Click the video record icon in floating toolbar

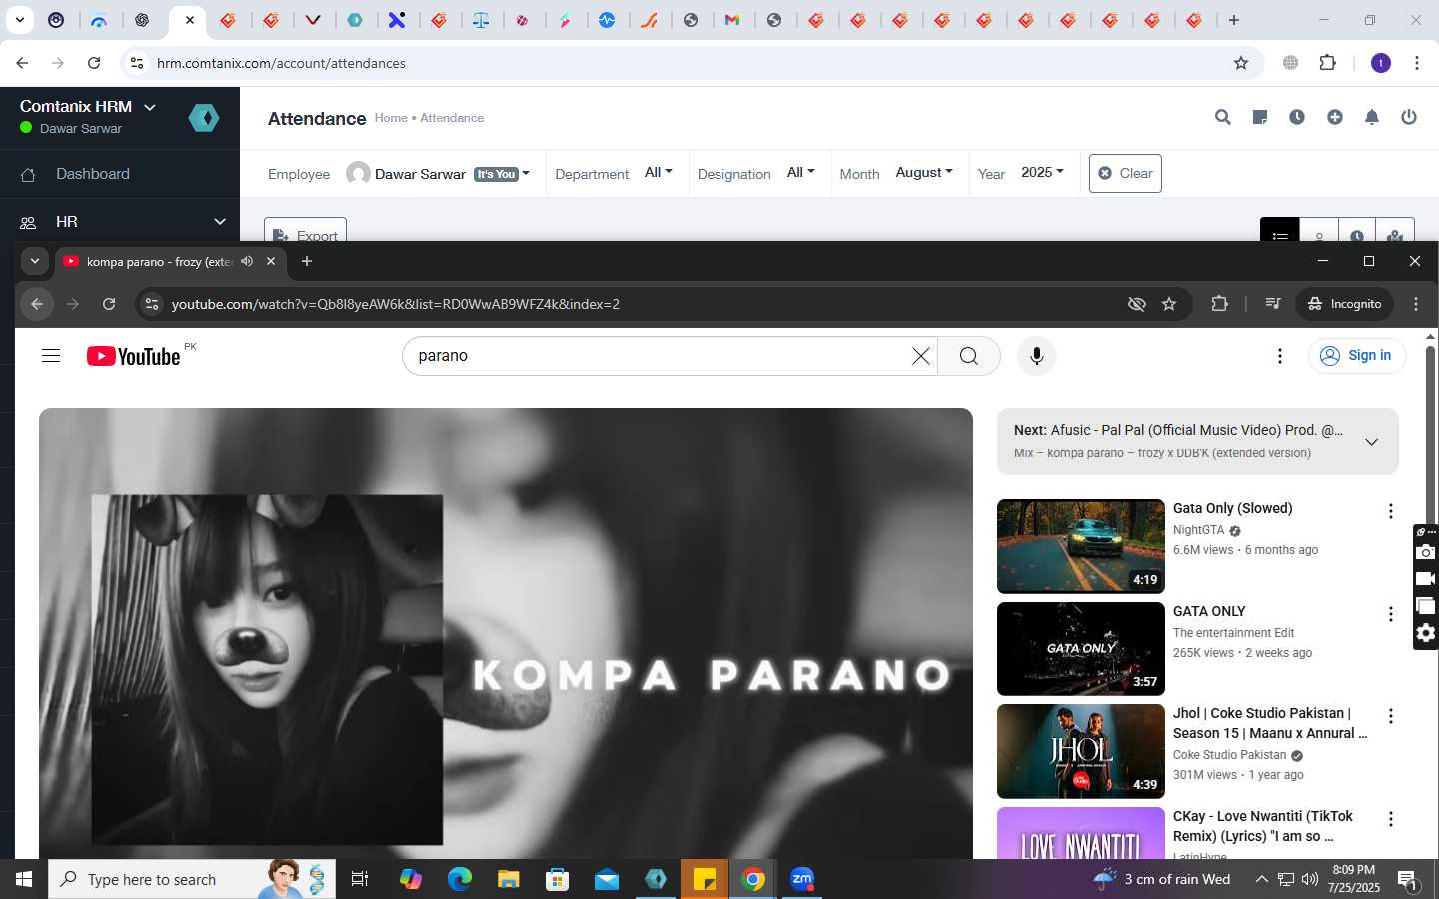coord(1426,579)
